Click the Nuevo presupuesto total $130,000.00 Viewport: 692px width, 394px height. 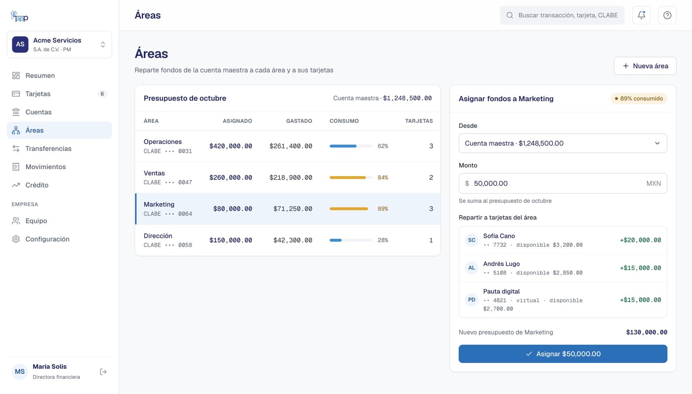647,332
